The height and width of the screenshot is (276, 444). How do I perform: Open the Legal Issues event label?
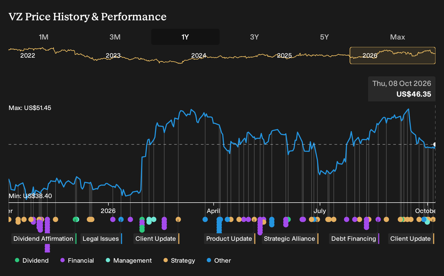(101, 239)
